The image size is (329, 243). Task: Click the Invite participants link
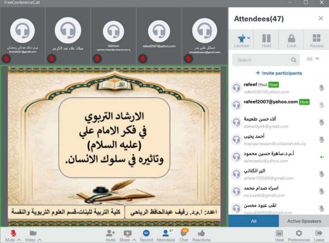pyautogui.click(x=279, y=73)
